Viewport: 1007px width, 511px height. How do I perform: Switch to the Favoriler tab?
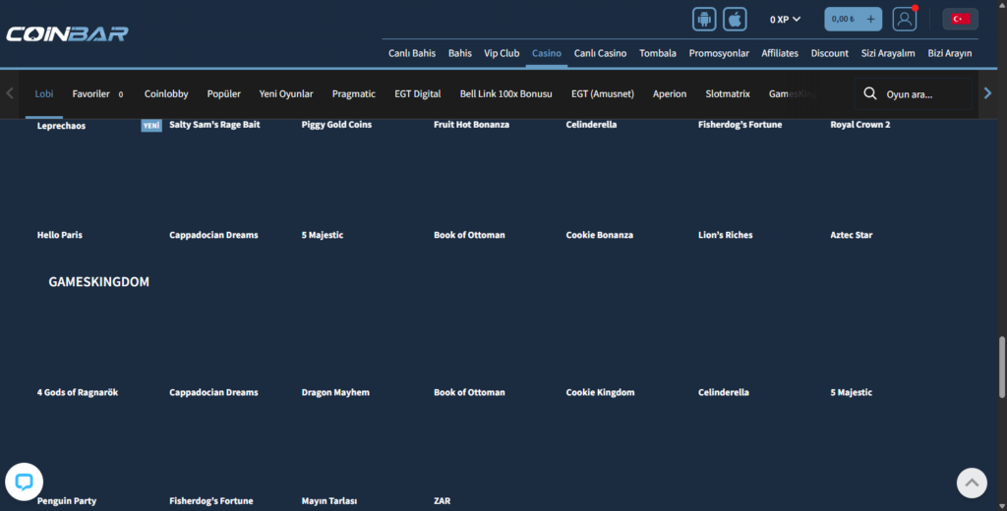pyautogui.click(x=90, y=94)
